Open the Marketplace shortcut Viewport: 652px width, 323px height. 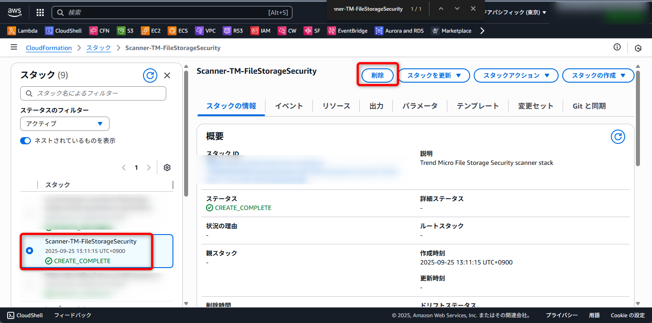[x=451, y=31]
